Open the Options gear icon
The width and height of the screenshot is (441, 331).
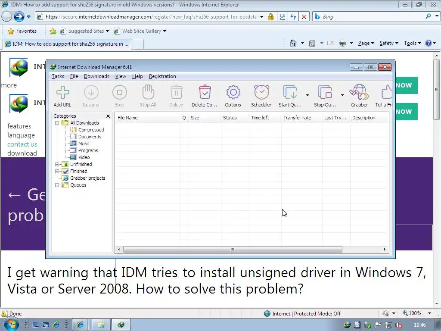coord(233,92)
